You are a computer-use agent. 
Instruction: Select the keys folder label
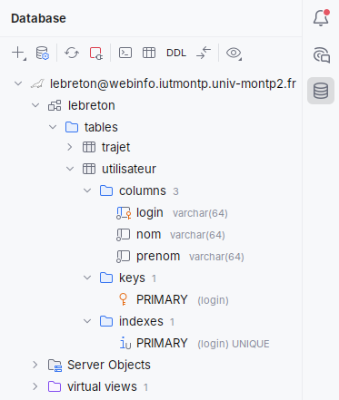tap(132, 278)
